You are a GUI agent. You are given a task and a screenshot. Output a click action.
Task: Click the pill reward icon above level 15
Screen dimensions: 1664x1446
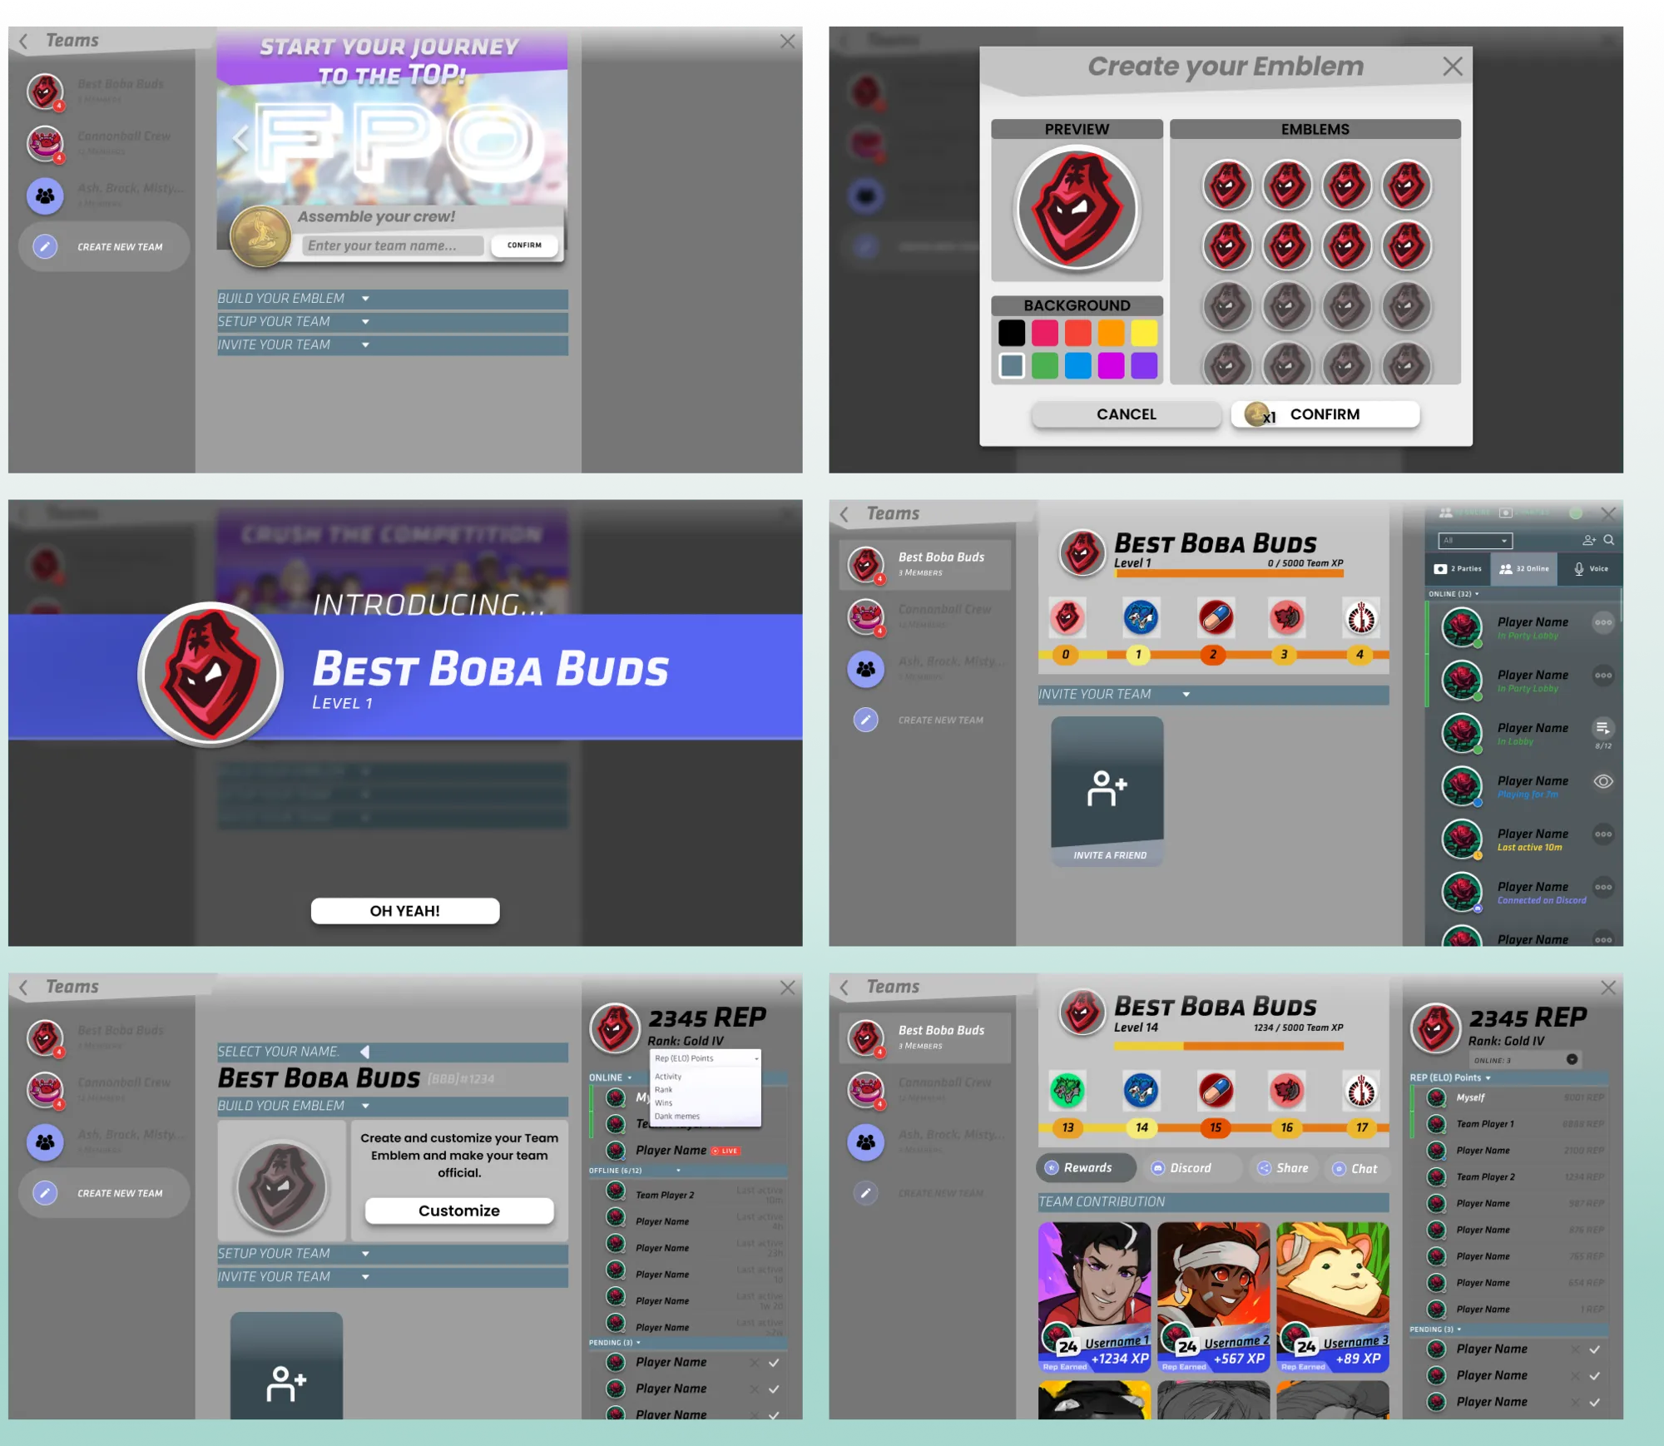(1216, 1090)
